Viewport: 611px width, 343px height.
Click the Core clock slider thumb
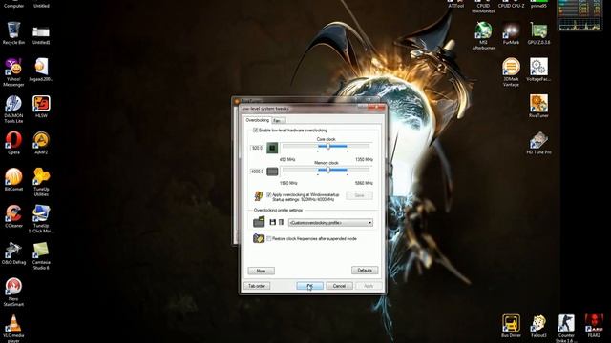coord(328,147)
